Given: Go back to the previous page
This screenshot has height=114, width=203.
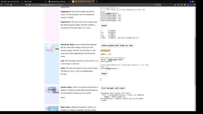Looking at the screenshot, I should (x=2, y=5).
